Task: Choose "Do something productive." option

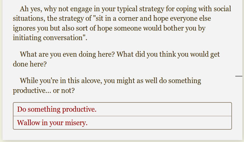Action: tap(57, 109)
